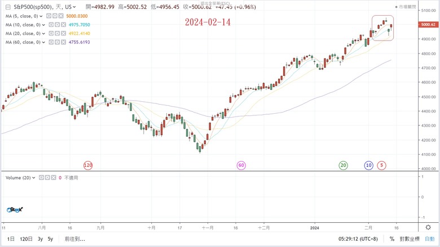Select the 1日 time range
Screen dimensions: 440x247
coord(11,239)
